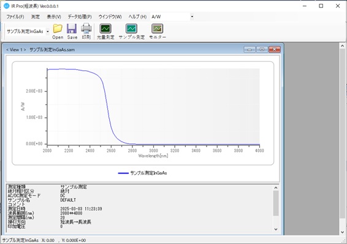Open the ファイル(F) menu

[15, 17]
